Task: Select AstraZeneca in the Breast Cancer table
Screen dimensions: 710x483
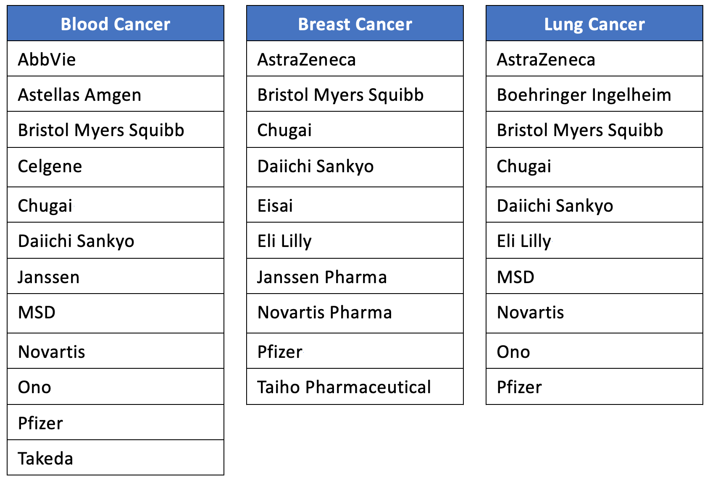Action: click(307, 59)
